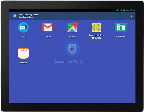Open the three-dot overflow menu
The height and width of the screenshot is (112, 144).
coord(132,16)
